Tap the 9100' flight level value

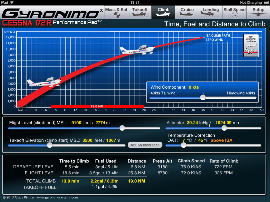[x=77, y=123]
